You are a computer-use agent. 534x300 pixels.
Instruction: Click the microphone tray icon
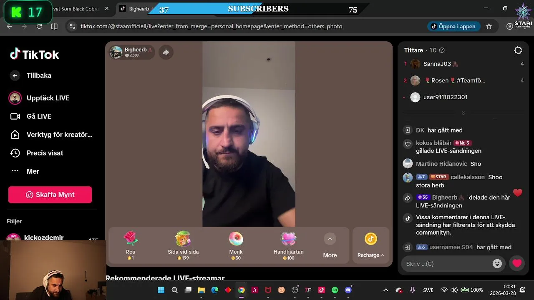(x=412, y=290)
